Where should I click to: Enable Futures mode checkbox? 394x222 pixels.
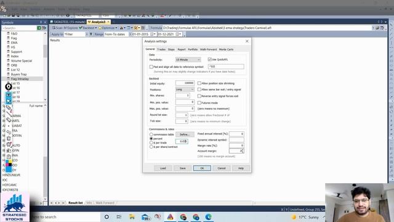click(x=199, y=103)
